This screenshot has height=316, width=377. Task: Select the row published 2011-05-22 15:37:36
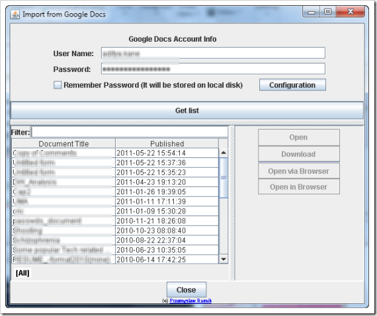click(115, 163)
